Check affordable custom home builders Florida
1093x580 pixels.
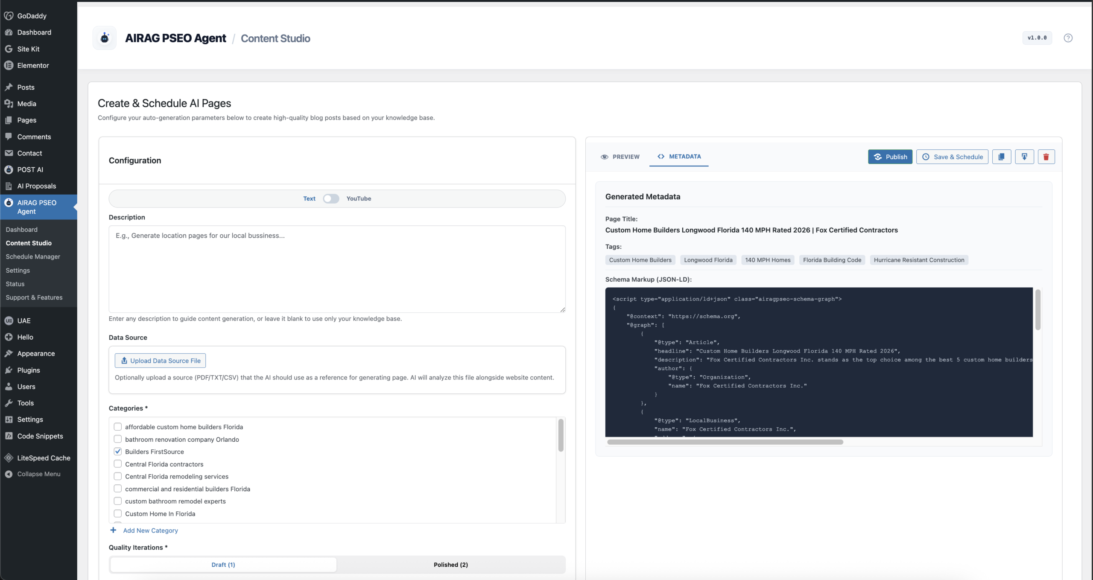(118, 427)
